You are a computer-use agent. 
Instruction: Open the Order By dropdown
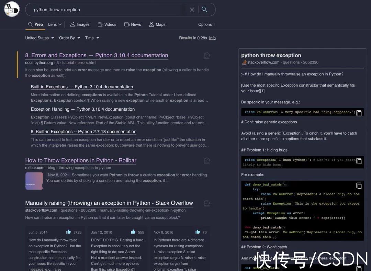pyautogui.click(x=69, y=38)
